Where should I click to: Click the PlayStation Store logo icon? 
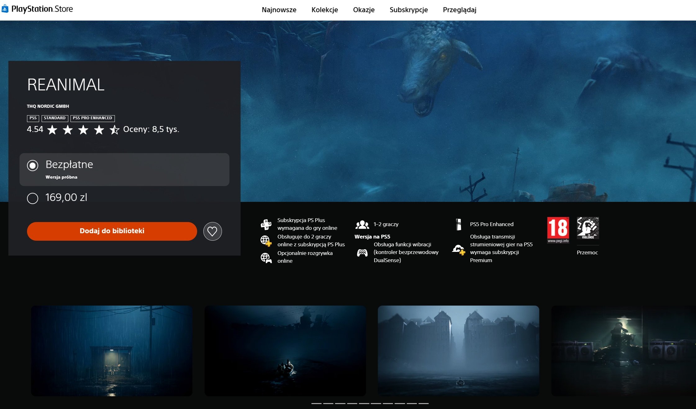(5, 9)
